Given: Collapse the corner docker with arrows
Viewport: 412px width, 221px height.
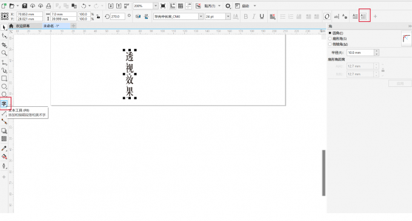Looking at the screenshot, I should (x=410, y=26).
